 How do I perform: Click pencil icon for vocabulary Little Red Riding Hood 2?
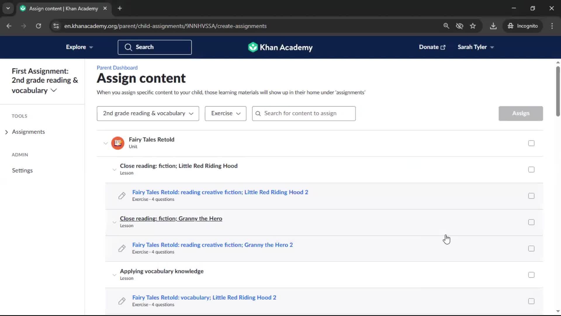(122, 301)
